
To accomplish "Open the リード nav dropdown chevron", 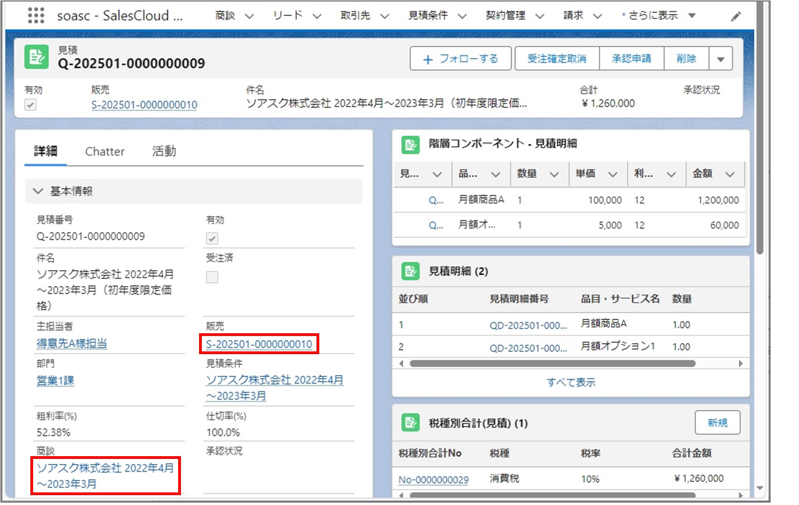I will [x=317, y=16].
